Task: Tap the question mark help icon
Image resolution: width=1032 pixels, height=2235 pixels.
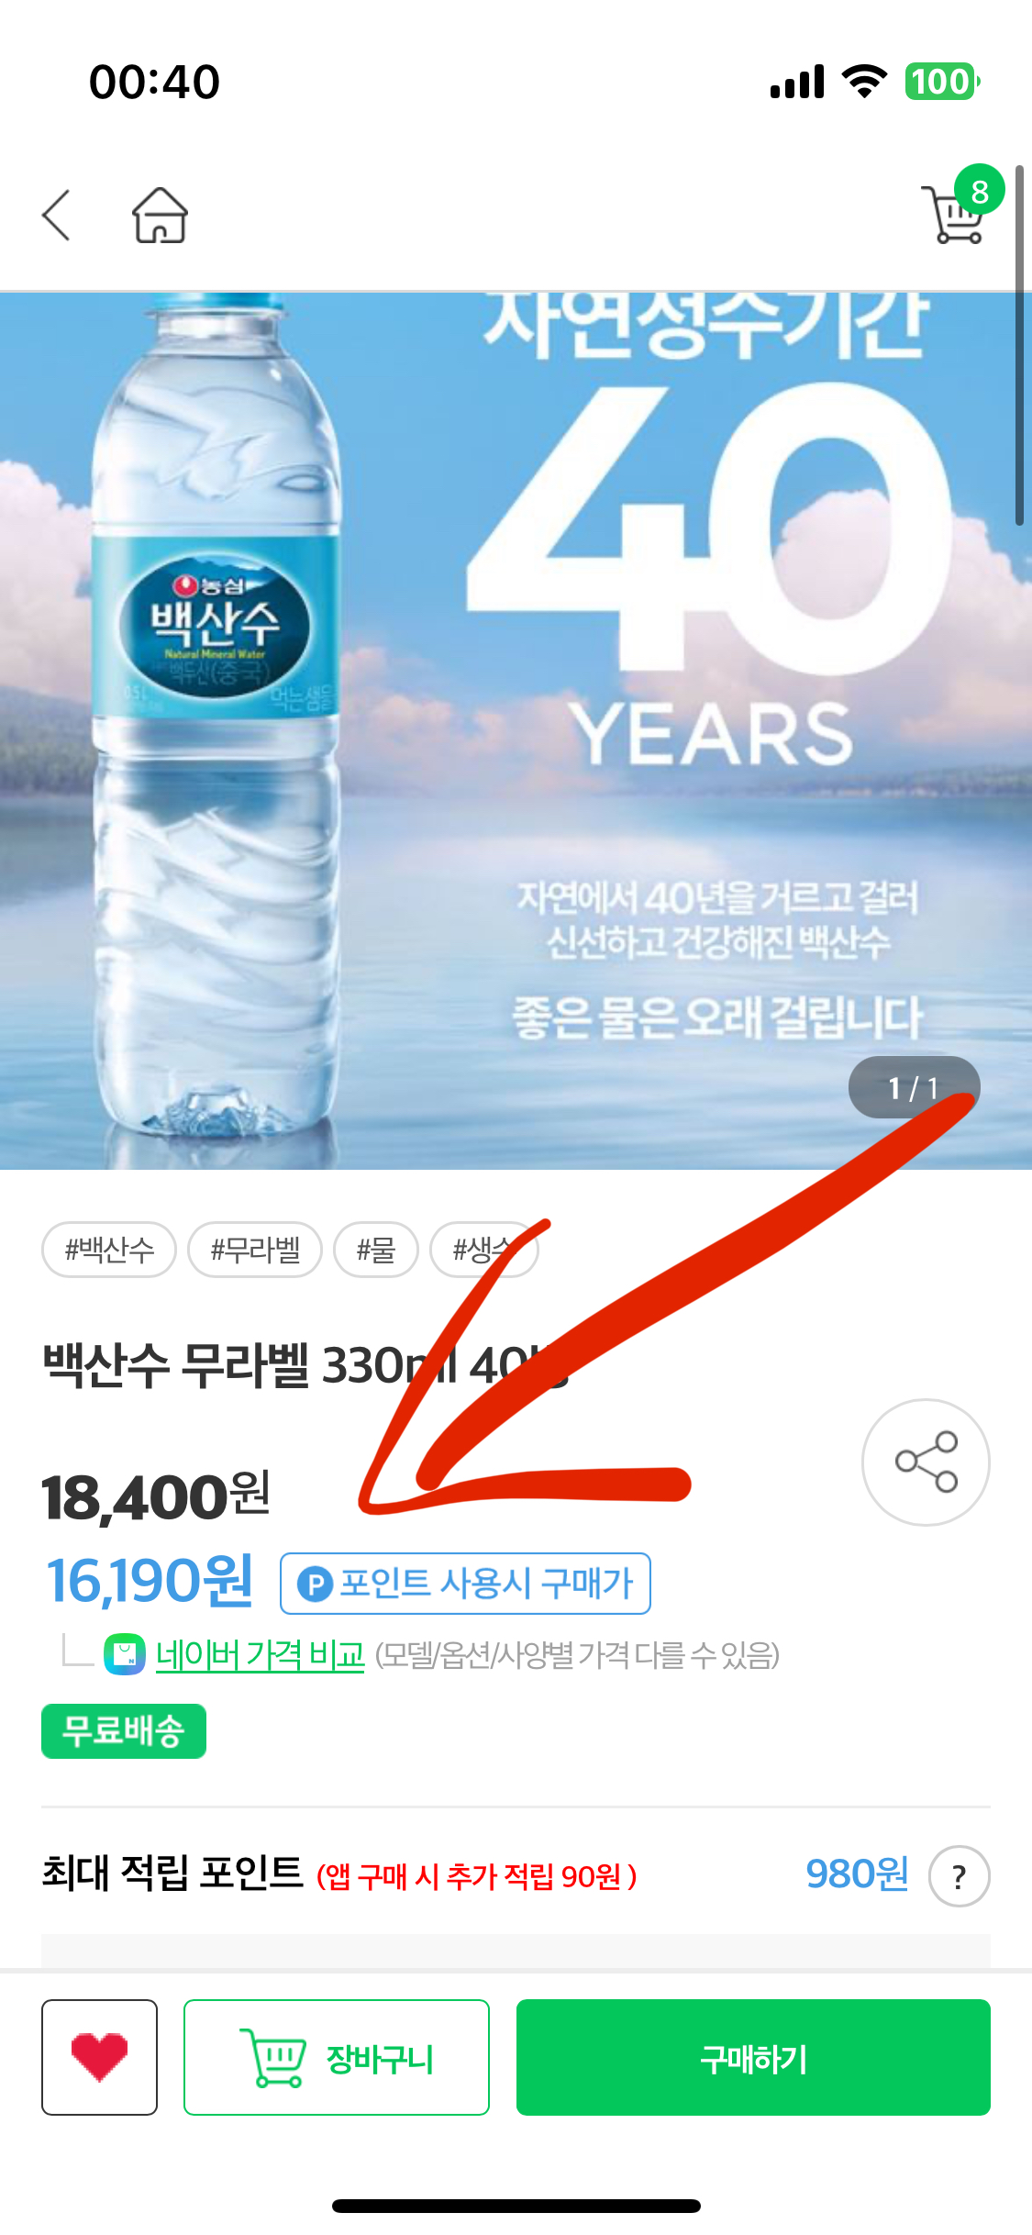Action: click(959, 1876)
